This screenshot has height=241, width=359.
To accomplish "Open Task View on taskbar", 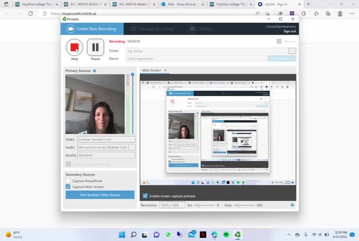I will tap(145, 235).
